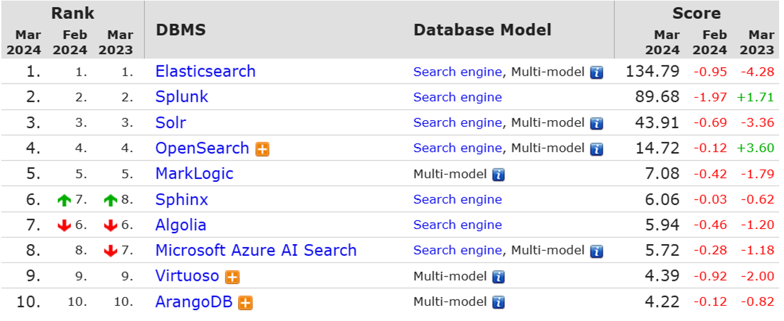Click the red down arrow in the Microsoft Azure AI Search row
This screenshot has height=321, width=784.
(x=111, y=251)
